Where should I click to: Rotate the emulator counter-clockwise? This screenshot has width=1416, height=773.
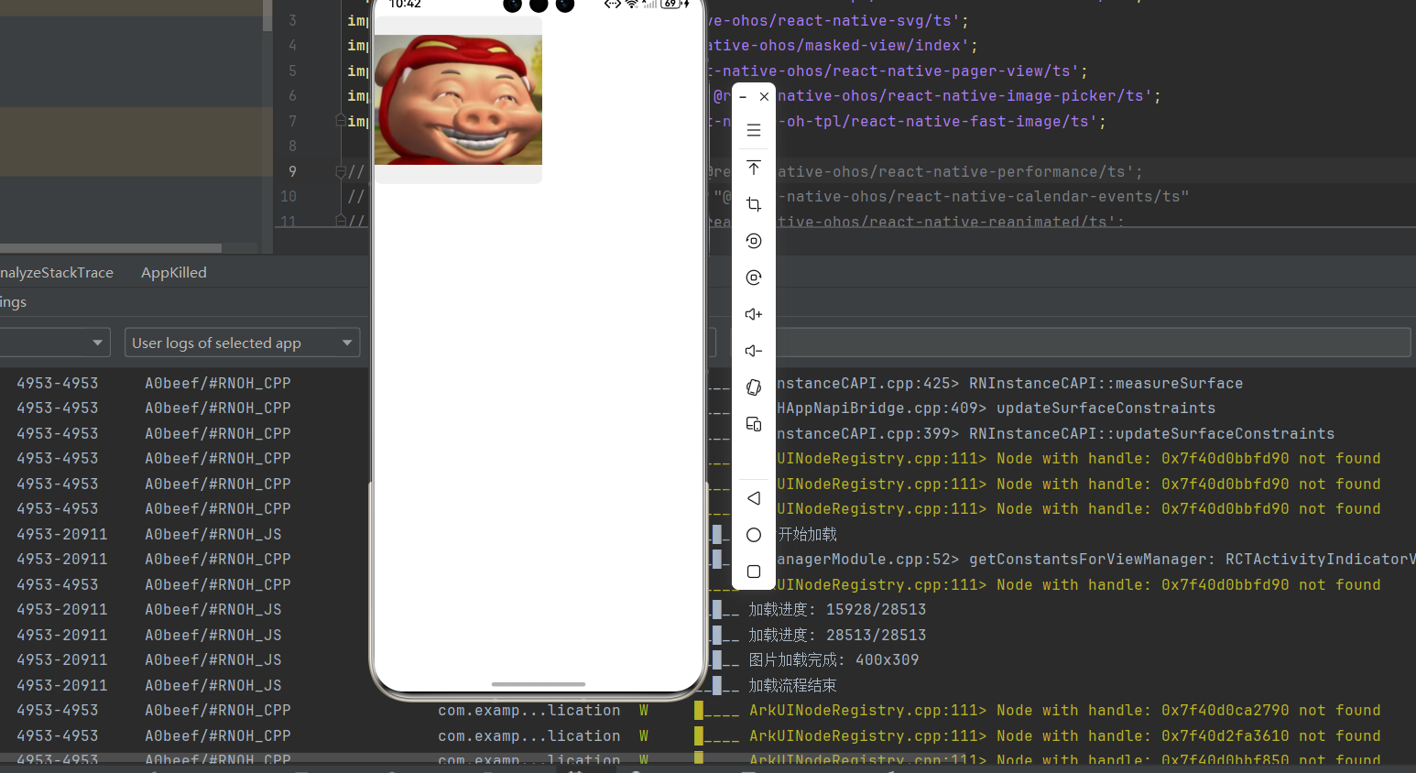click(x=754, y=241)
